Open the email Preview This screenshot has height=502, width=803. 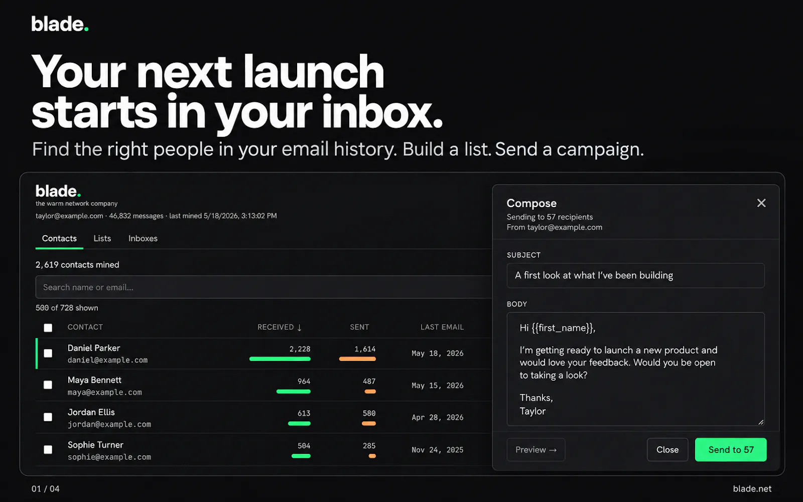(536, 450)
